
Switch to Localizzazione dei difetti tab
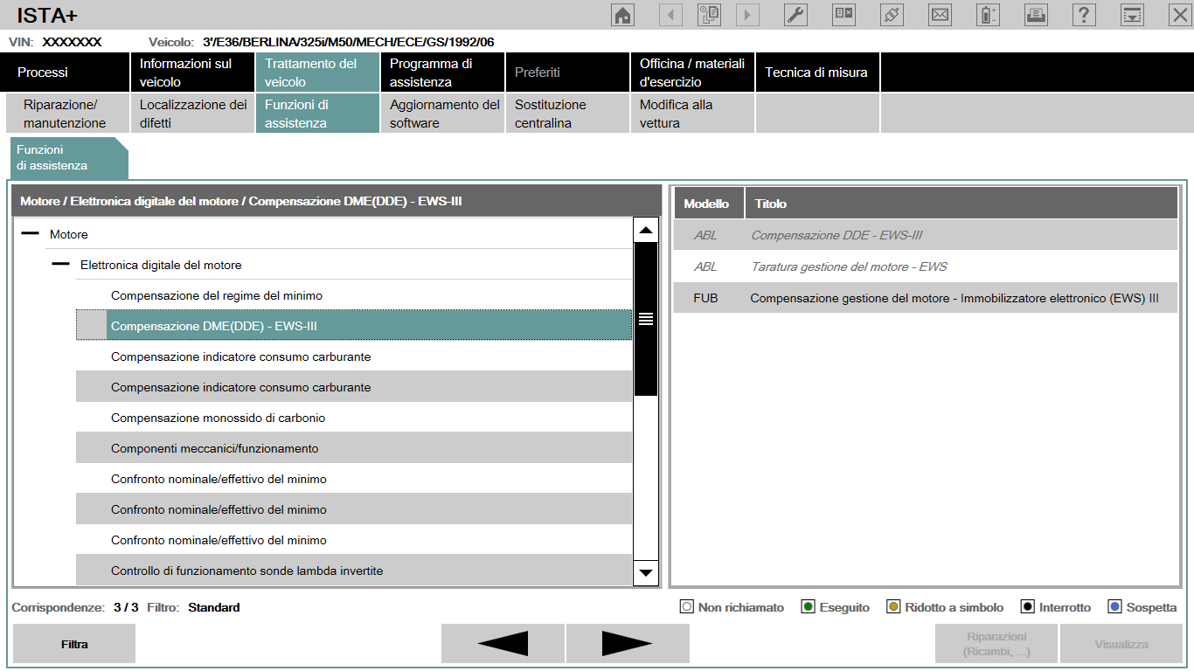click(x=192, y=114)
